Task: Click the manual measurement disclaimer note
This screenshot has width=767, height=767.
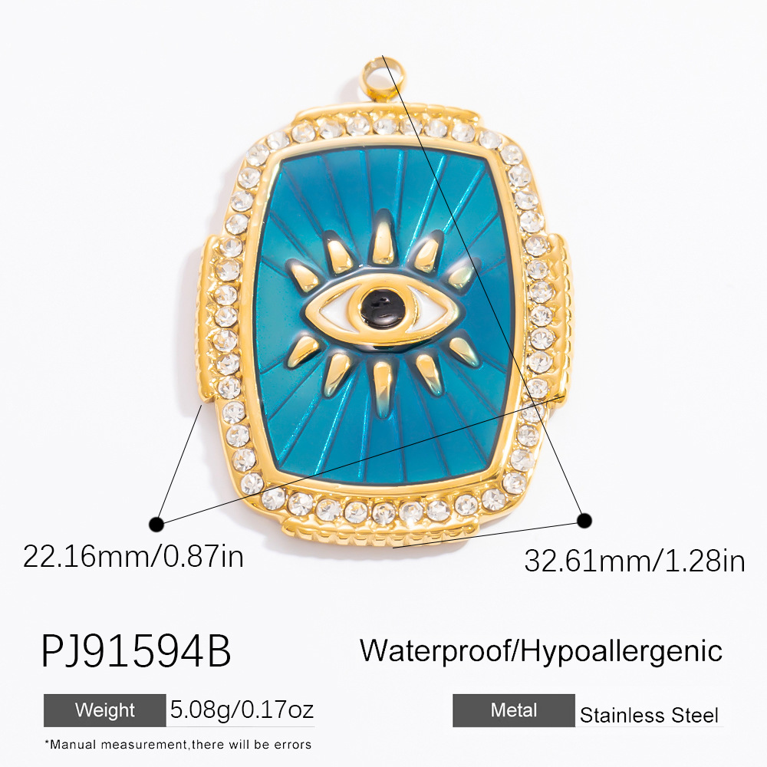Action: point(178,745)
